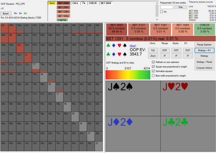The height and width of the screenshot is (153, 216).
Task: Click the EV color gradient scale bar
Action: 128,75
